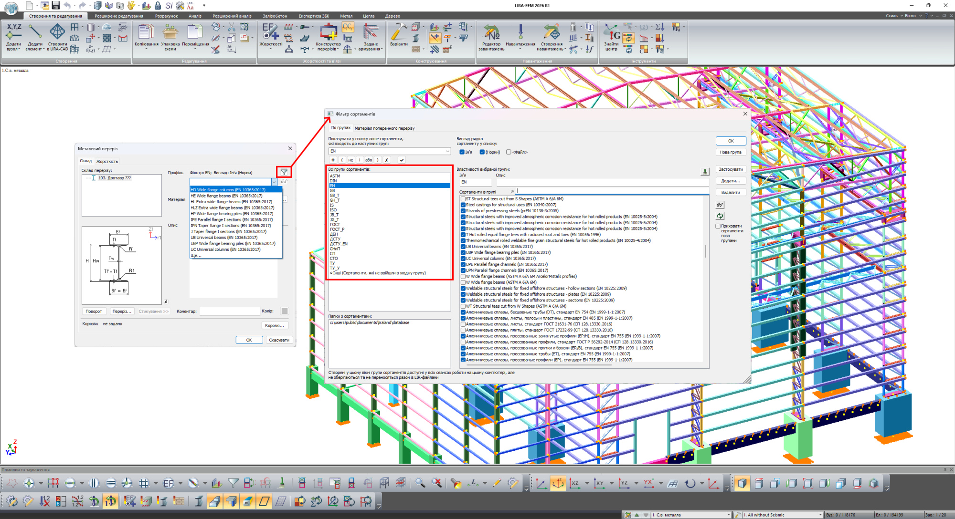Click the plus operator button under the group field
The height and width of the screenshot is (519, 955).
[x=333, y=160]
